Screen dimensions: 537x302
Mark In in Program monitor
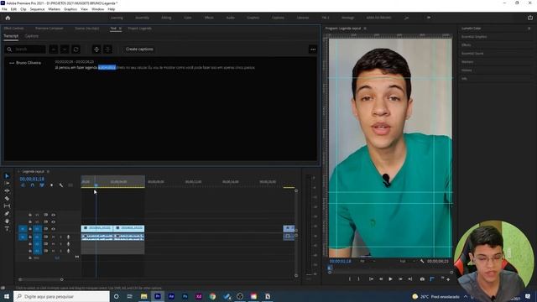(x=349, y=279)
